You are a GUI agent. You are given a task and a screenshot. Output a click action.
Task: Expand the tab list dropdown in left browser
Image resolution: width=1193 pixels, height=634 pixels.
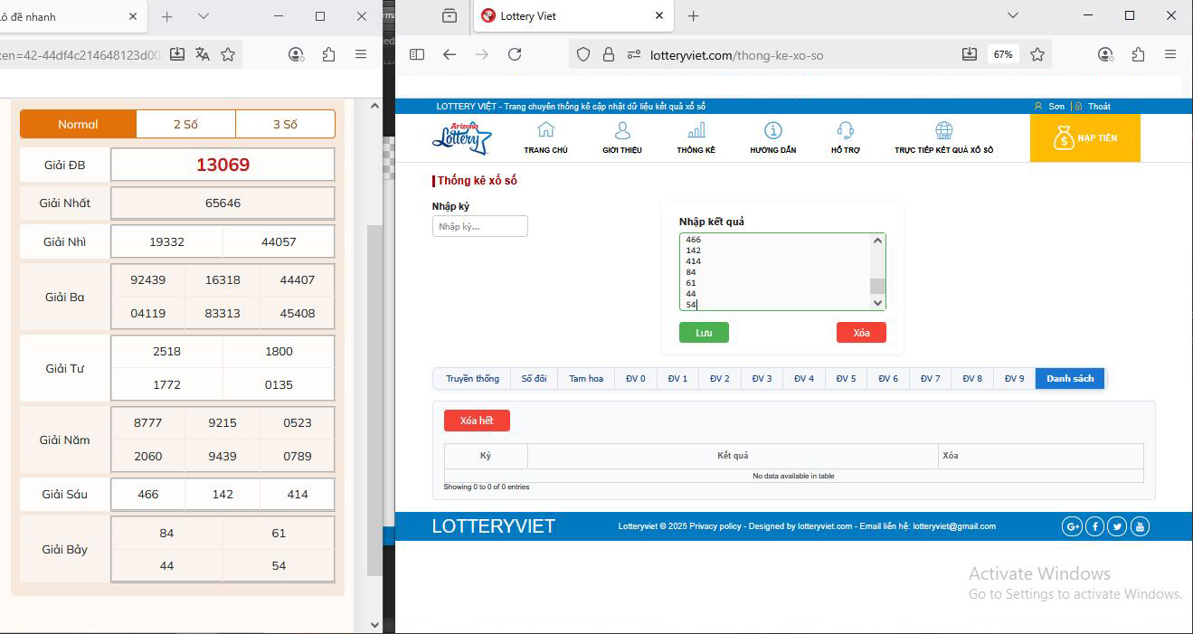(x=204, y=16)
